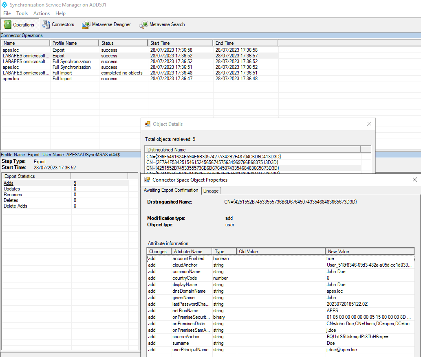The width and height of the screenshot is (421, 357).
Task: Open the Metaverse Search icon
Action: pyautogui.click(x=143, y=25)
